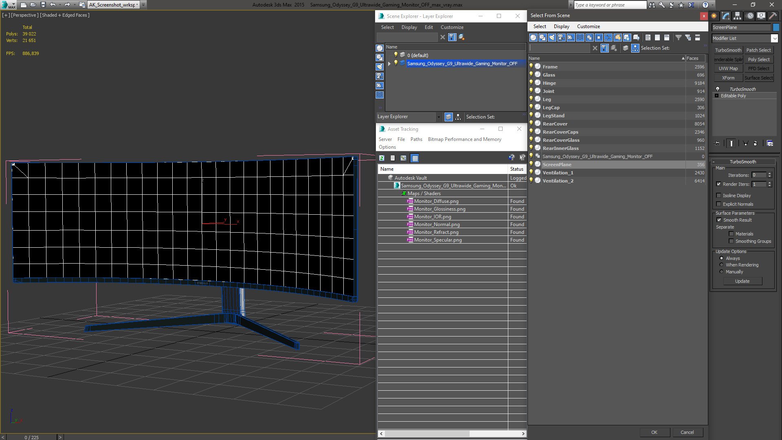Open the Paths menu in Asset Tracking
Screen dimensions: 782x440
(416, 139)
